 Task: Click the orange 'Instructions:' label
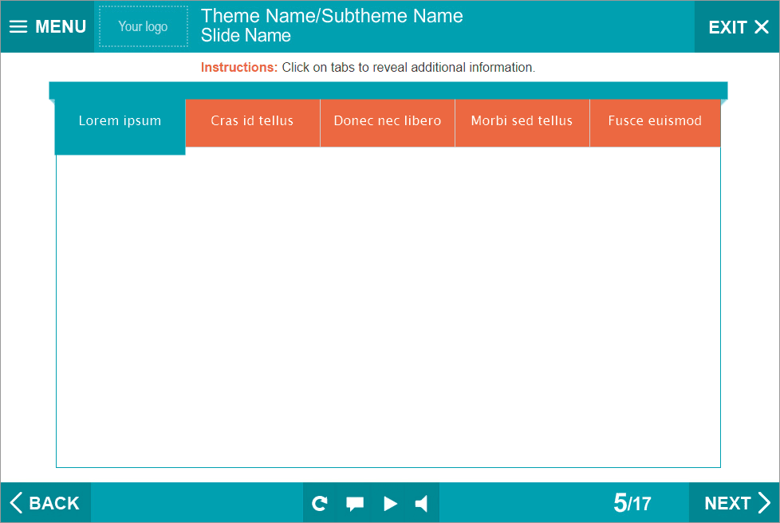click(x=239, y=68)
